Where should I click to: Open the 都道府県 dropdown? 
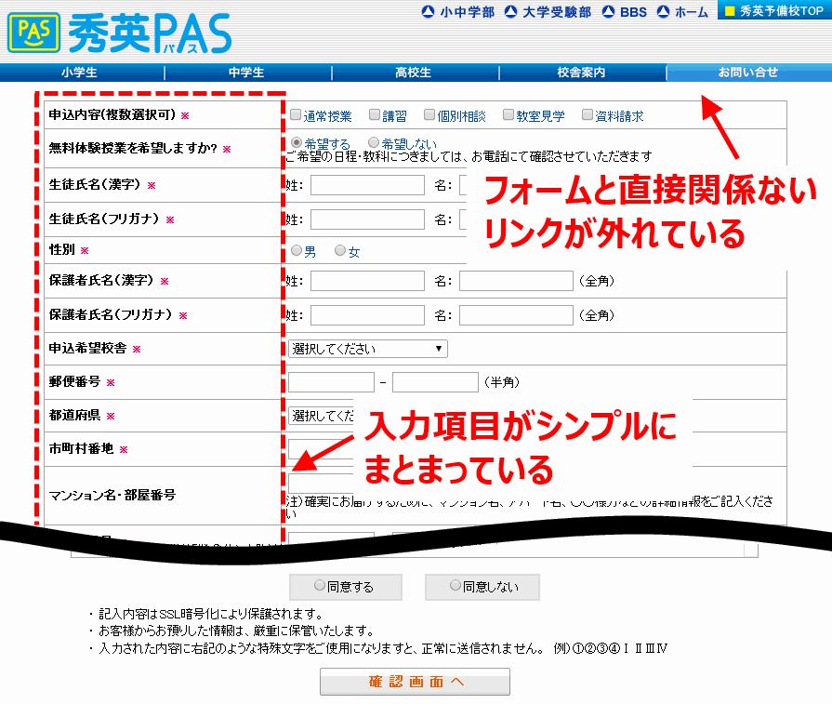click(321, 415)
